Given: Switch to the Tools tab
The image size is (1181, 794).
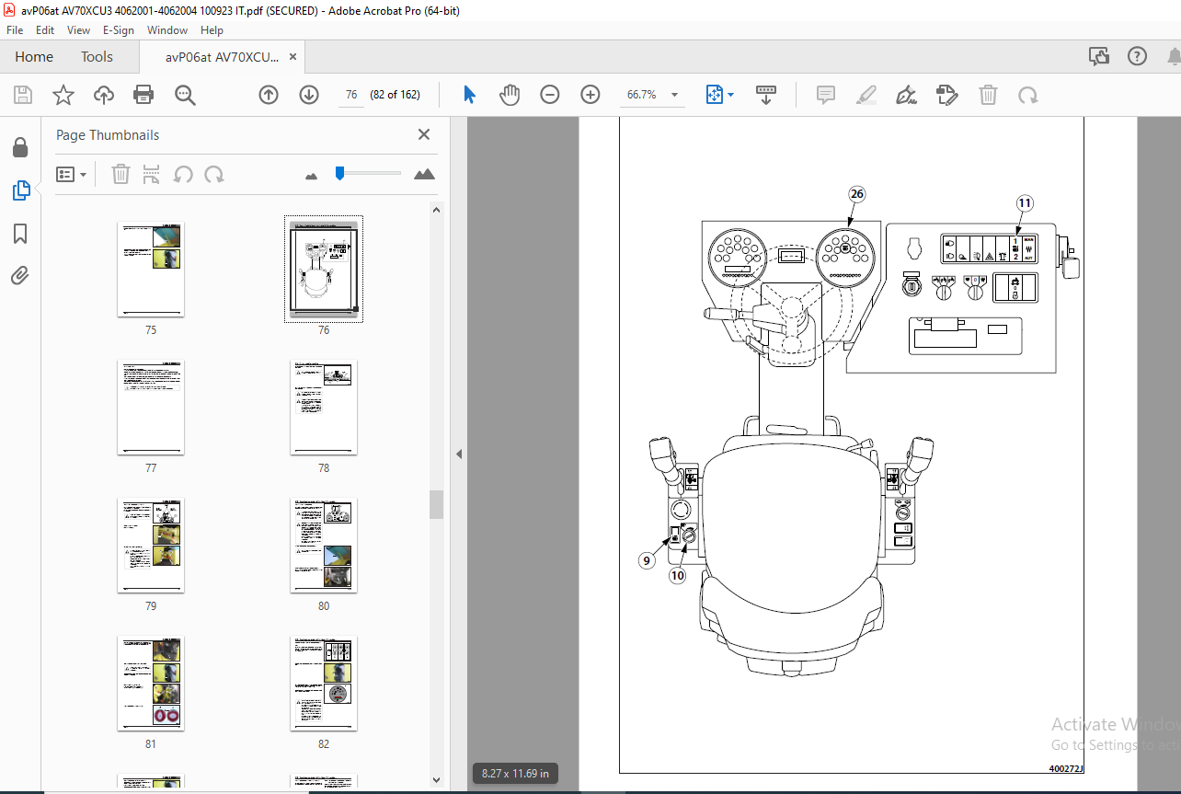Looking at the screenshot, I should coord(97,57).
